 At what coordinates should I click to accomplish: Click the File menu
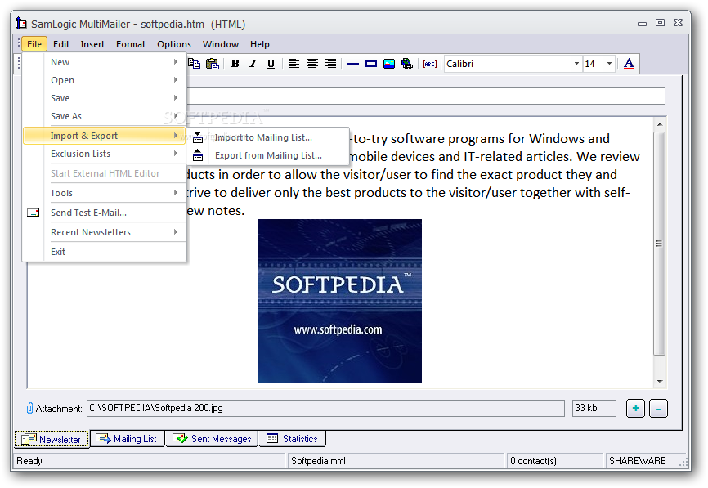(x=34, y=44)
